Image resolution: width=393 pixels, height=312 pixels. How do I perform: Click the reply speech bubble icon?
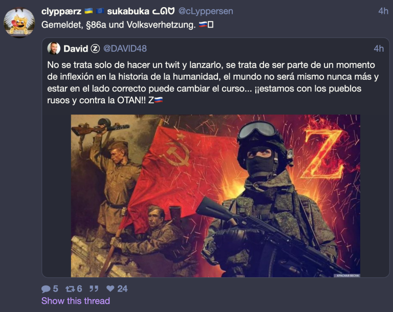pos(46,289)
